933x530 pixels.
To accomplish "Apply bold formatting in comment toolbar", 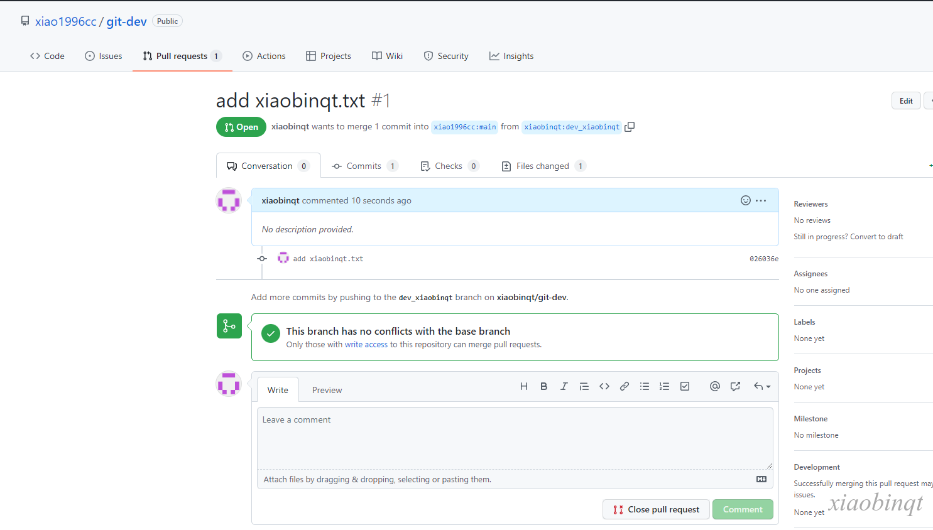I will pyautogui.click(x=544, y=386).
